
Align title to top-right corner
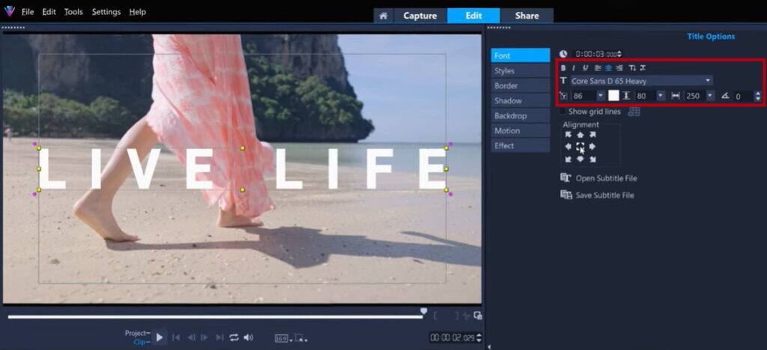(x=592, y=135)
